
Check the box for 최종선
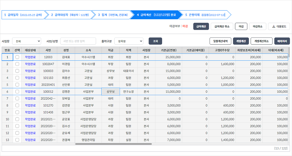click(17, 78)
